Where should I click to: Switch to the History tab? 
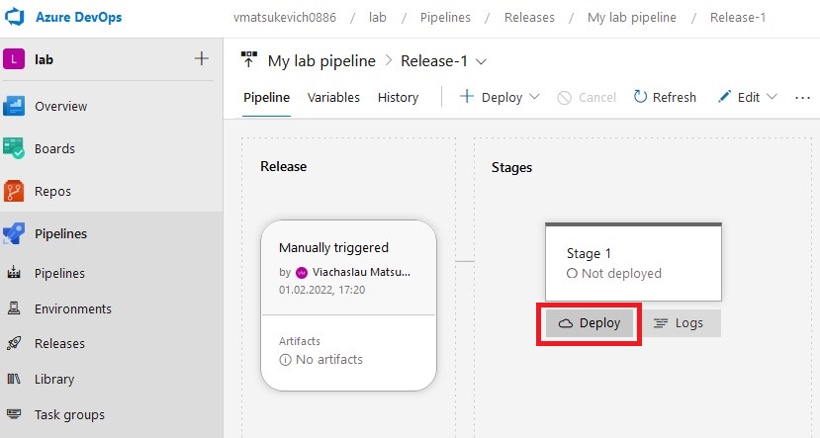coord(398,97)
